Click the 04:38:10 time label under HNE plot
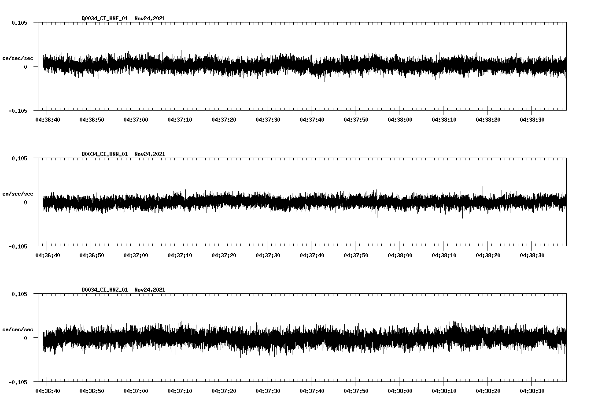598x407 pixels. 444,120
